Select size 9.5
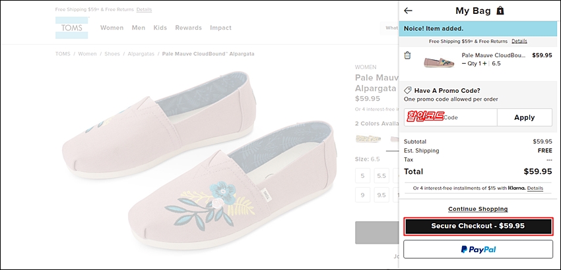Screen dimensions: 561x270 381,195
